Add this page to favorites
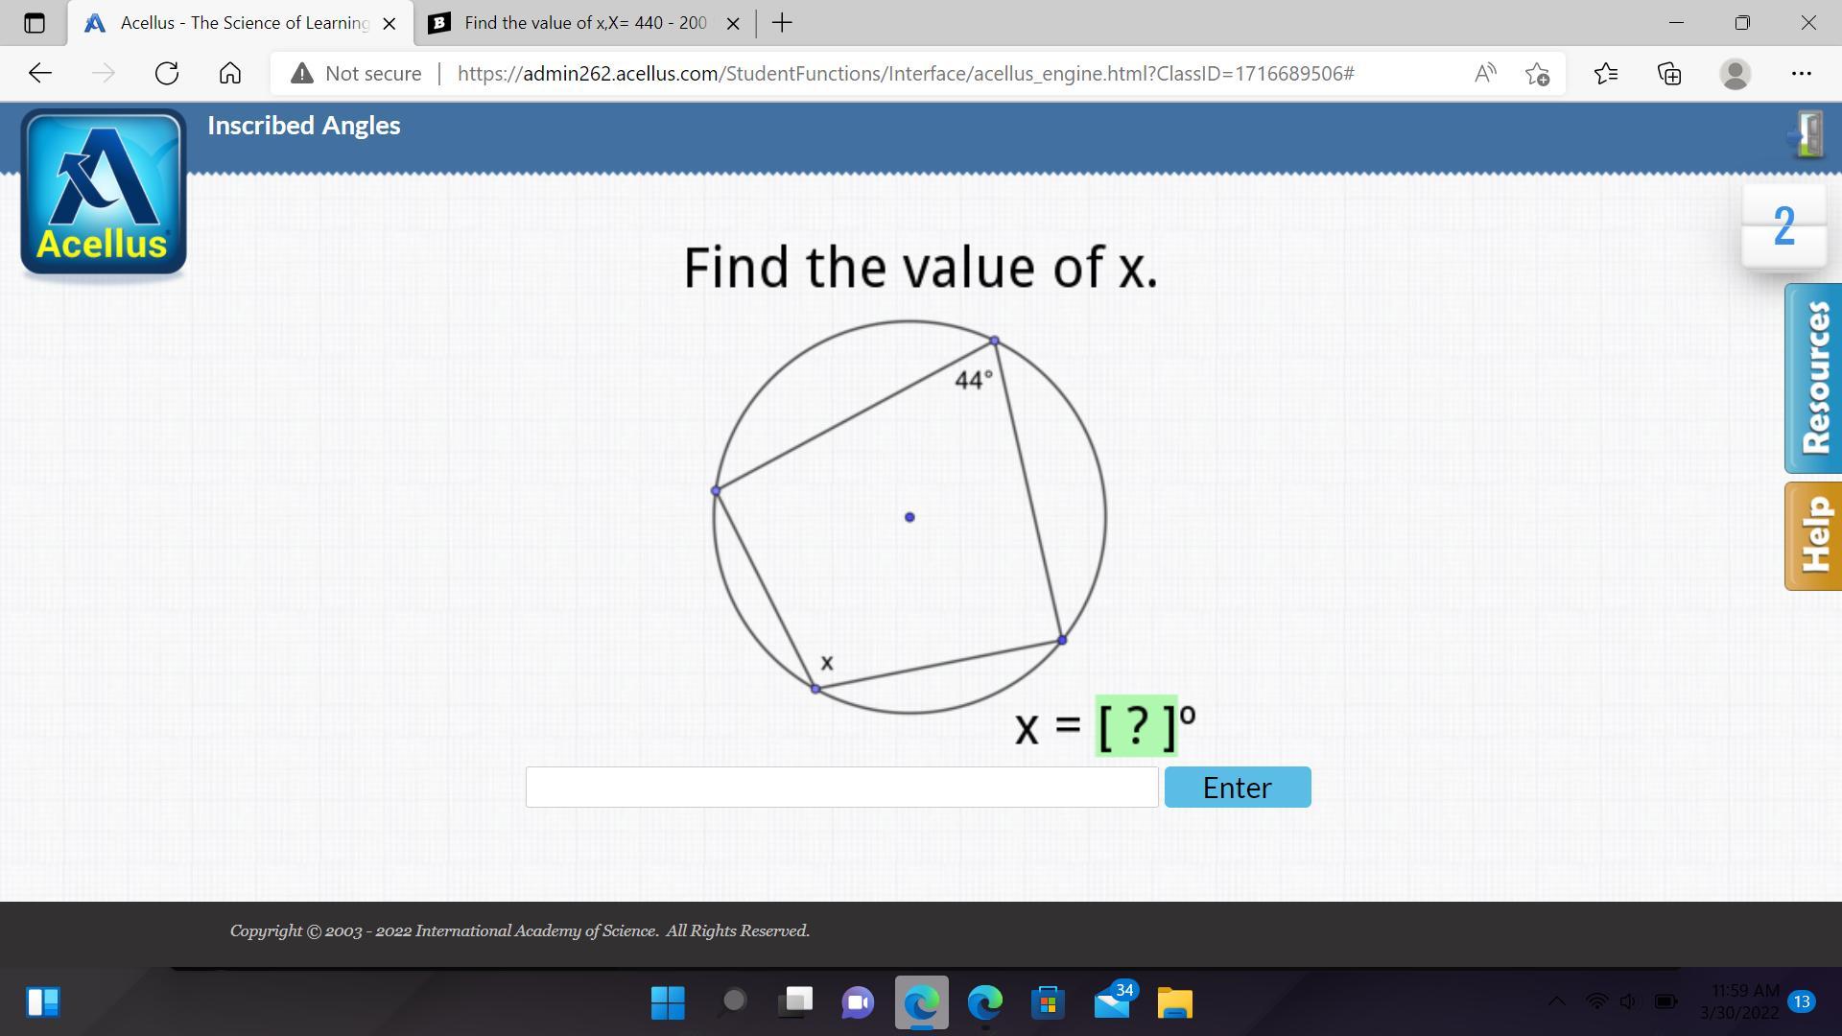1842x1036 pixels. pyautogui.click(x=1537, y=74)
